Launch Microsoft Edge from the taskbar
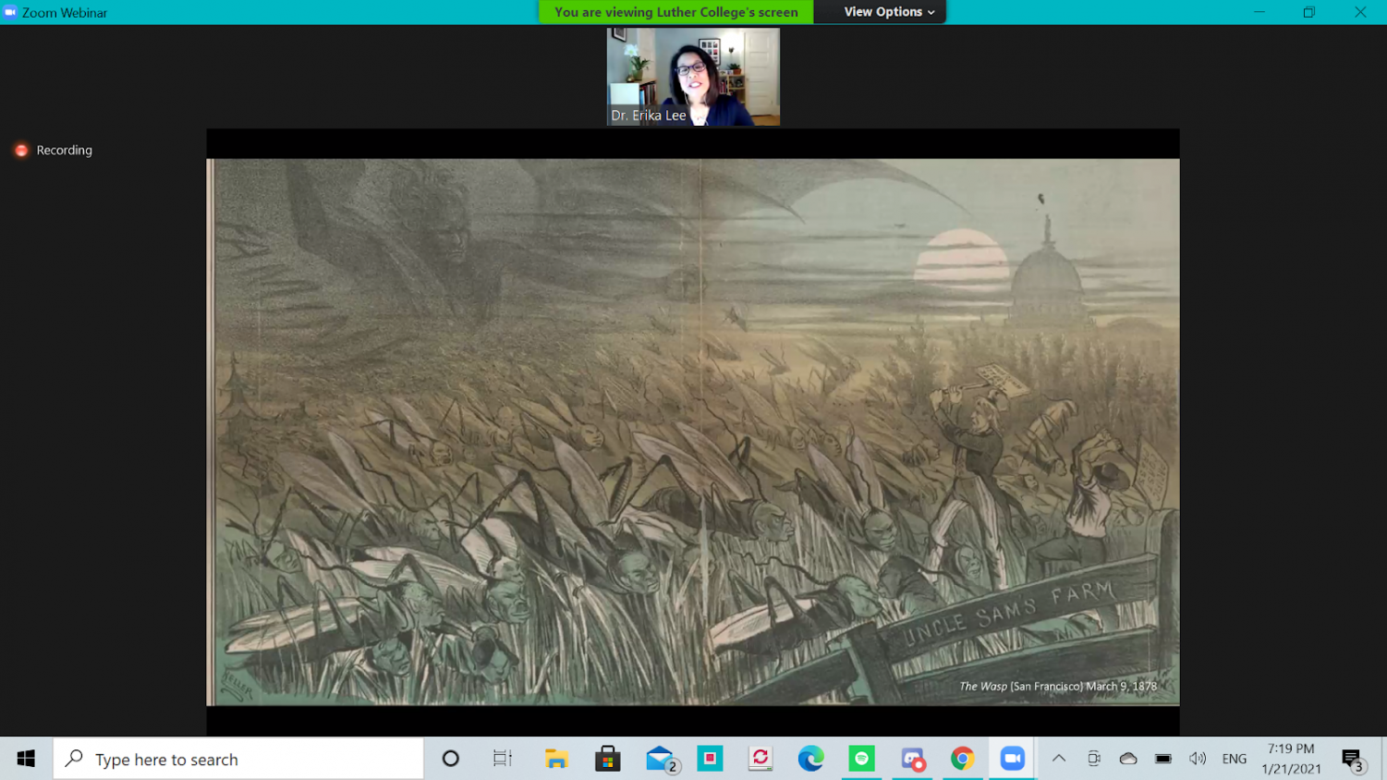This screenshot has width=1387, height=780. pos(810,759)
